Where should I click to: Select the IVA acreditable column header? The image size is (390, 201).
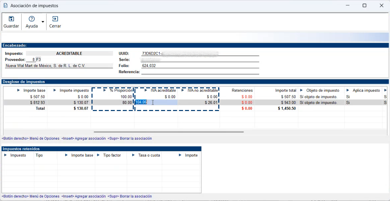pyautogui.click(x=163, y=90)
